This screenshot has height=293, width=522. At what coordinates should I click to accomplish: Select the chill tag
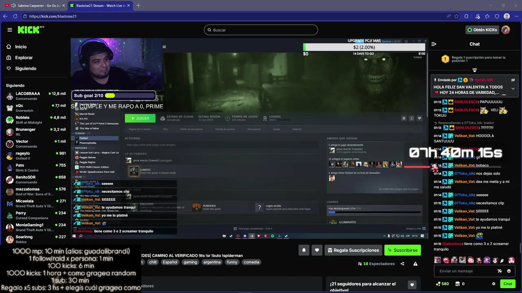point(153,262)
